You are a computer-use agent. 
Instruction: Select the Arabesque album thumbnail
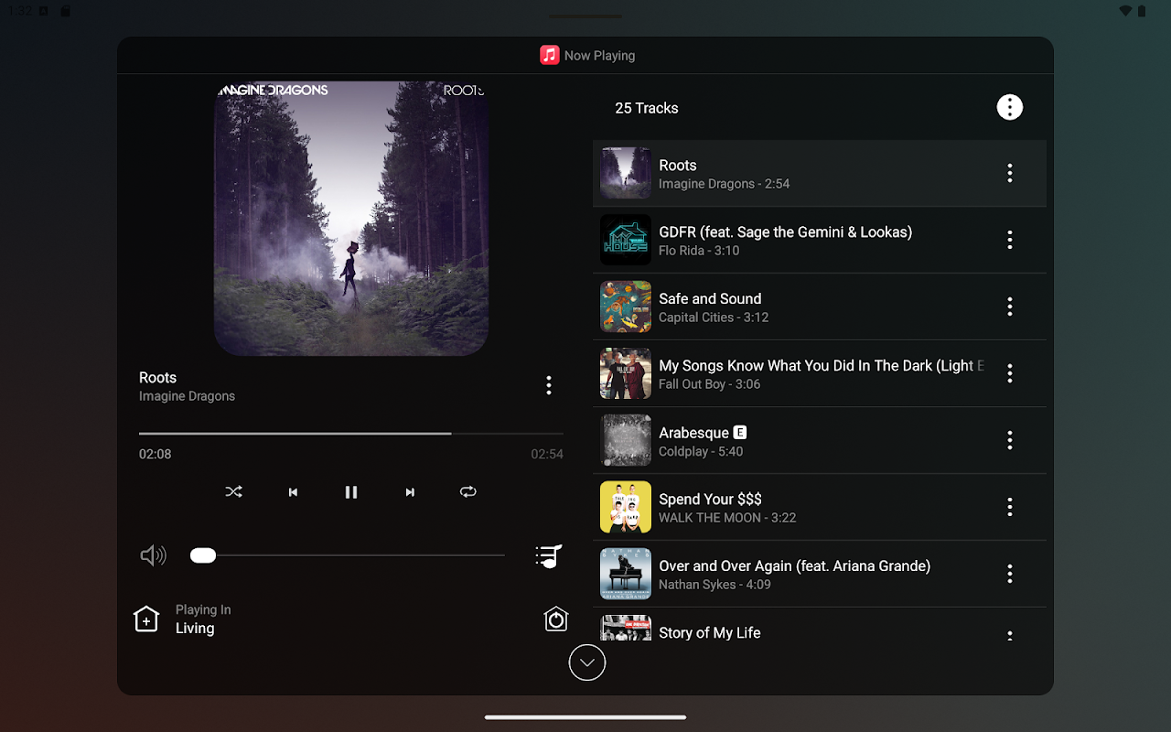click(x=626, y=440)
